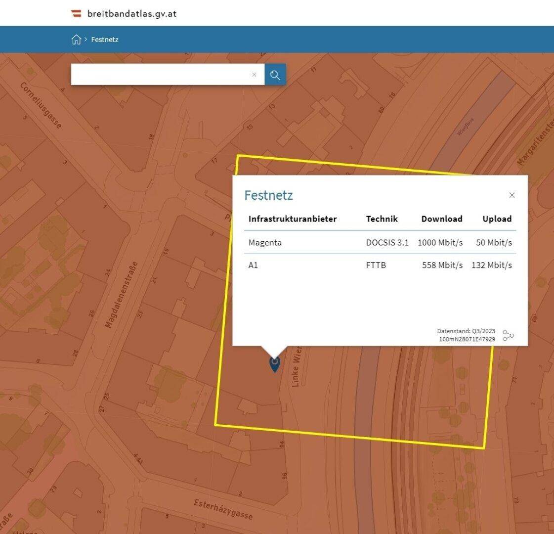Click the grid ID 100mN28071E47929
Screen dimensions: 554x534
[467, 339]
